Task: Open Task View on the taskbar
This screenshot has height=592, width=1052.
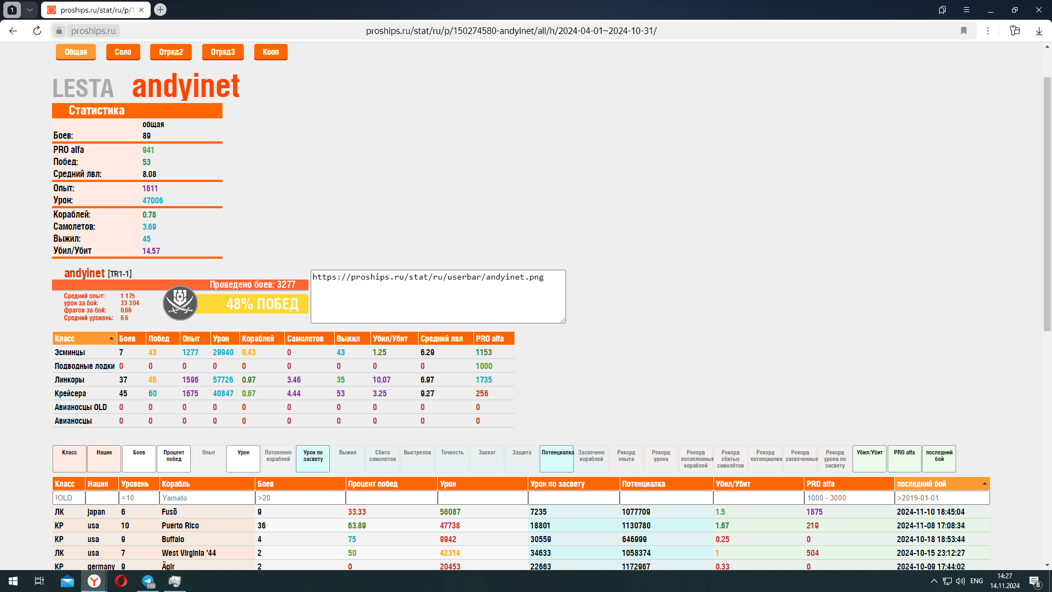Action: click(x=39, y=581)
